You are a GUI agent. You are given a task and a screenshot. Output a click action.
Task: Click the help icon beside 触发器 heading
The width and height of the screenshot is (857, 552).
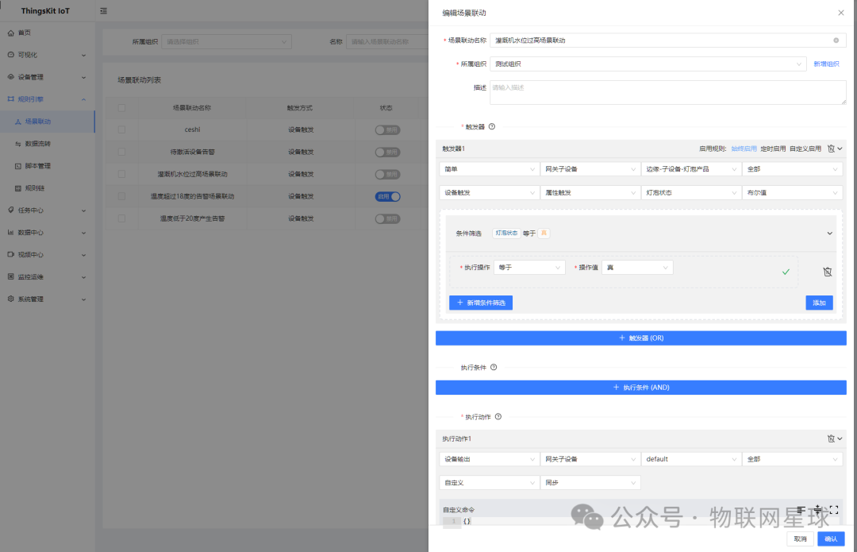(x=492, y=126)
